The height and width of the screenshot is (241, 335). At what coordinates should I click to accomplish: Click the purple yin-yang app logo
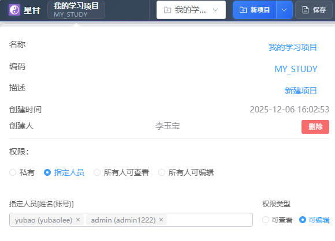click(x=14, y=10)
